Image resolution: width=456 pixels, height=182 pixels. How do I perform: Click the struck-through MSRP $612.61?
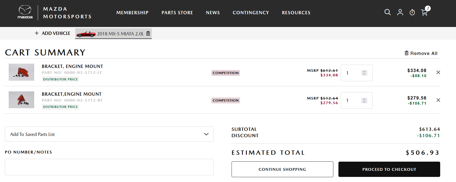[x=329, y=71]
